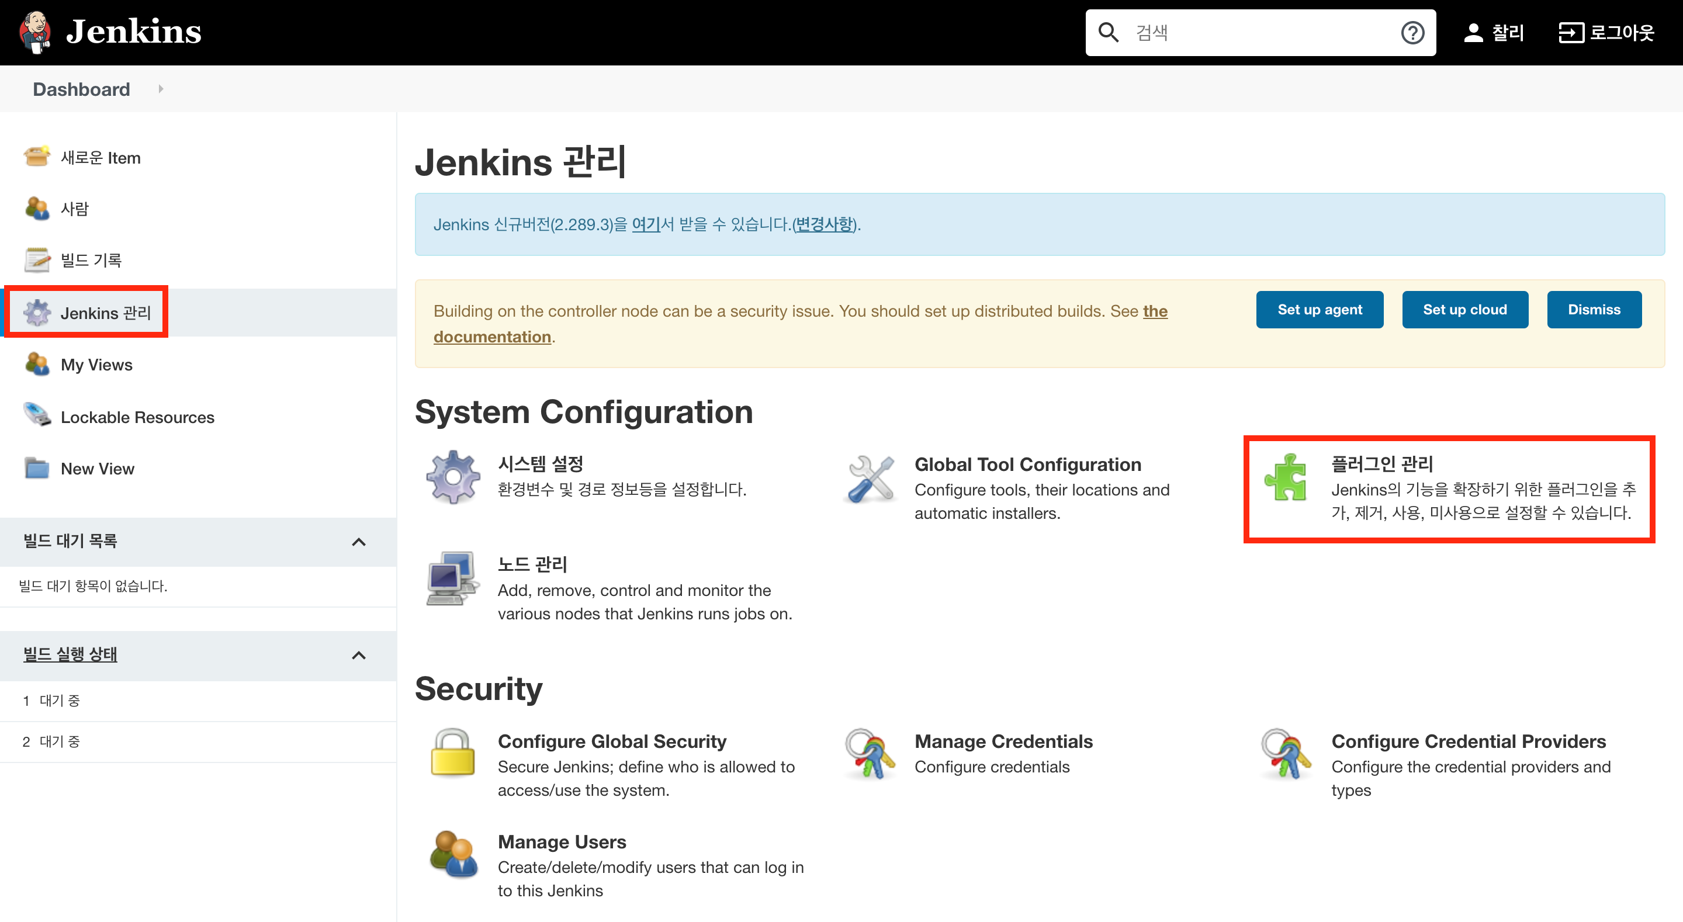Click the search help question mark icon
The image size is (1683, 922).
(1412, 33)
